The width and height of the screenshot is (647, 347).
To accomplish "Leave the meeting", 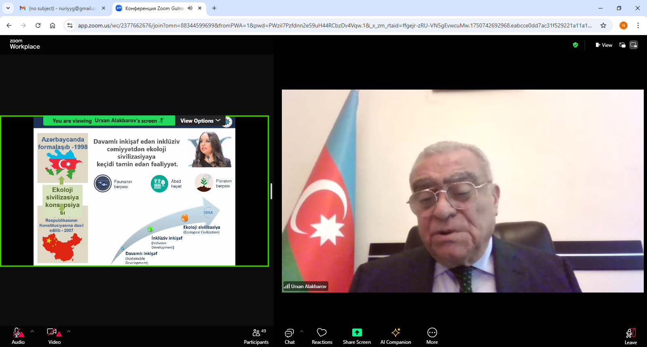I will (x=630, y=336).
